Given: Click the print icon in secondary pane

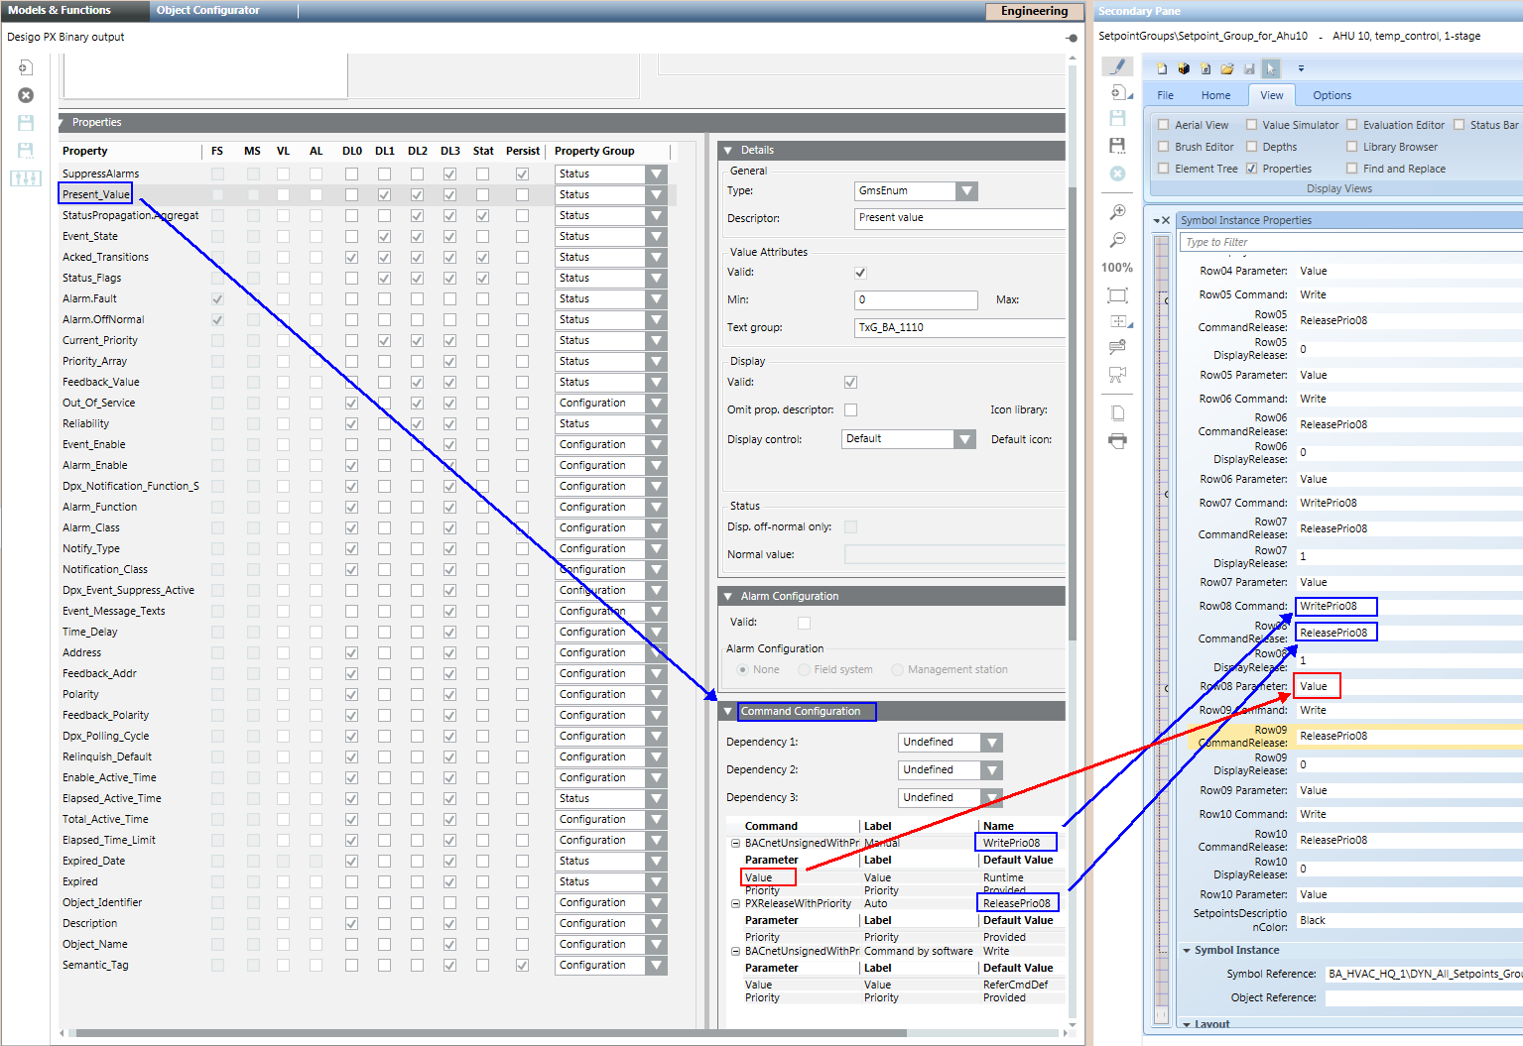Looking at the screenshot, I should (1117, 441).
